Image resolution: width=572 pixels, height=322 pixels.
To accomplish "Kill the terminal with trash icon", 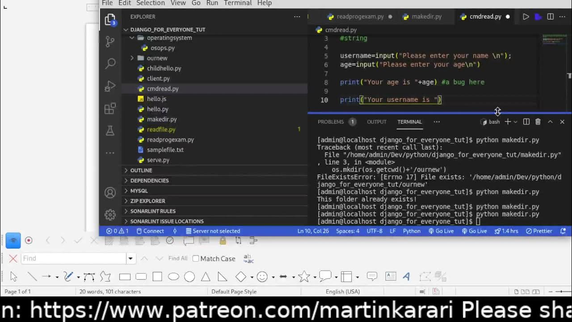I will (x=538, y=122).
